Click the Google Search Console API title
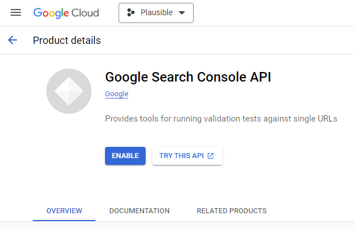Viewport: 354px width, 229px height. pos(188,77)
